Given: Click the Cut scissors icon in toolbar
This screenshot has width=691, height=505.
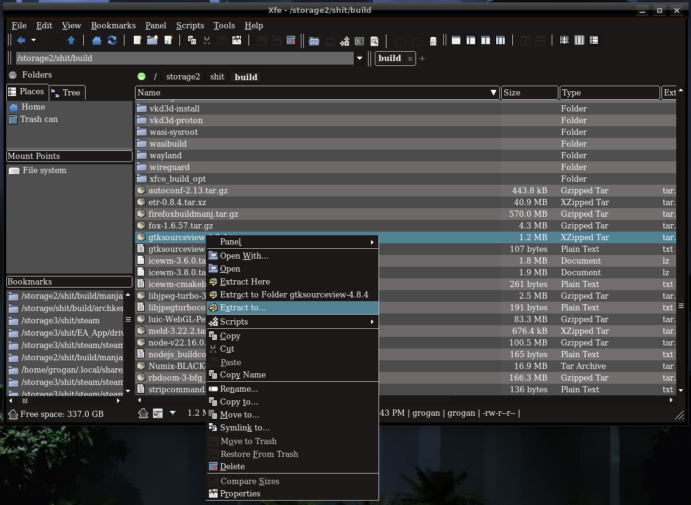Looking at the screenshot, I should pos(206,41).
